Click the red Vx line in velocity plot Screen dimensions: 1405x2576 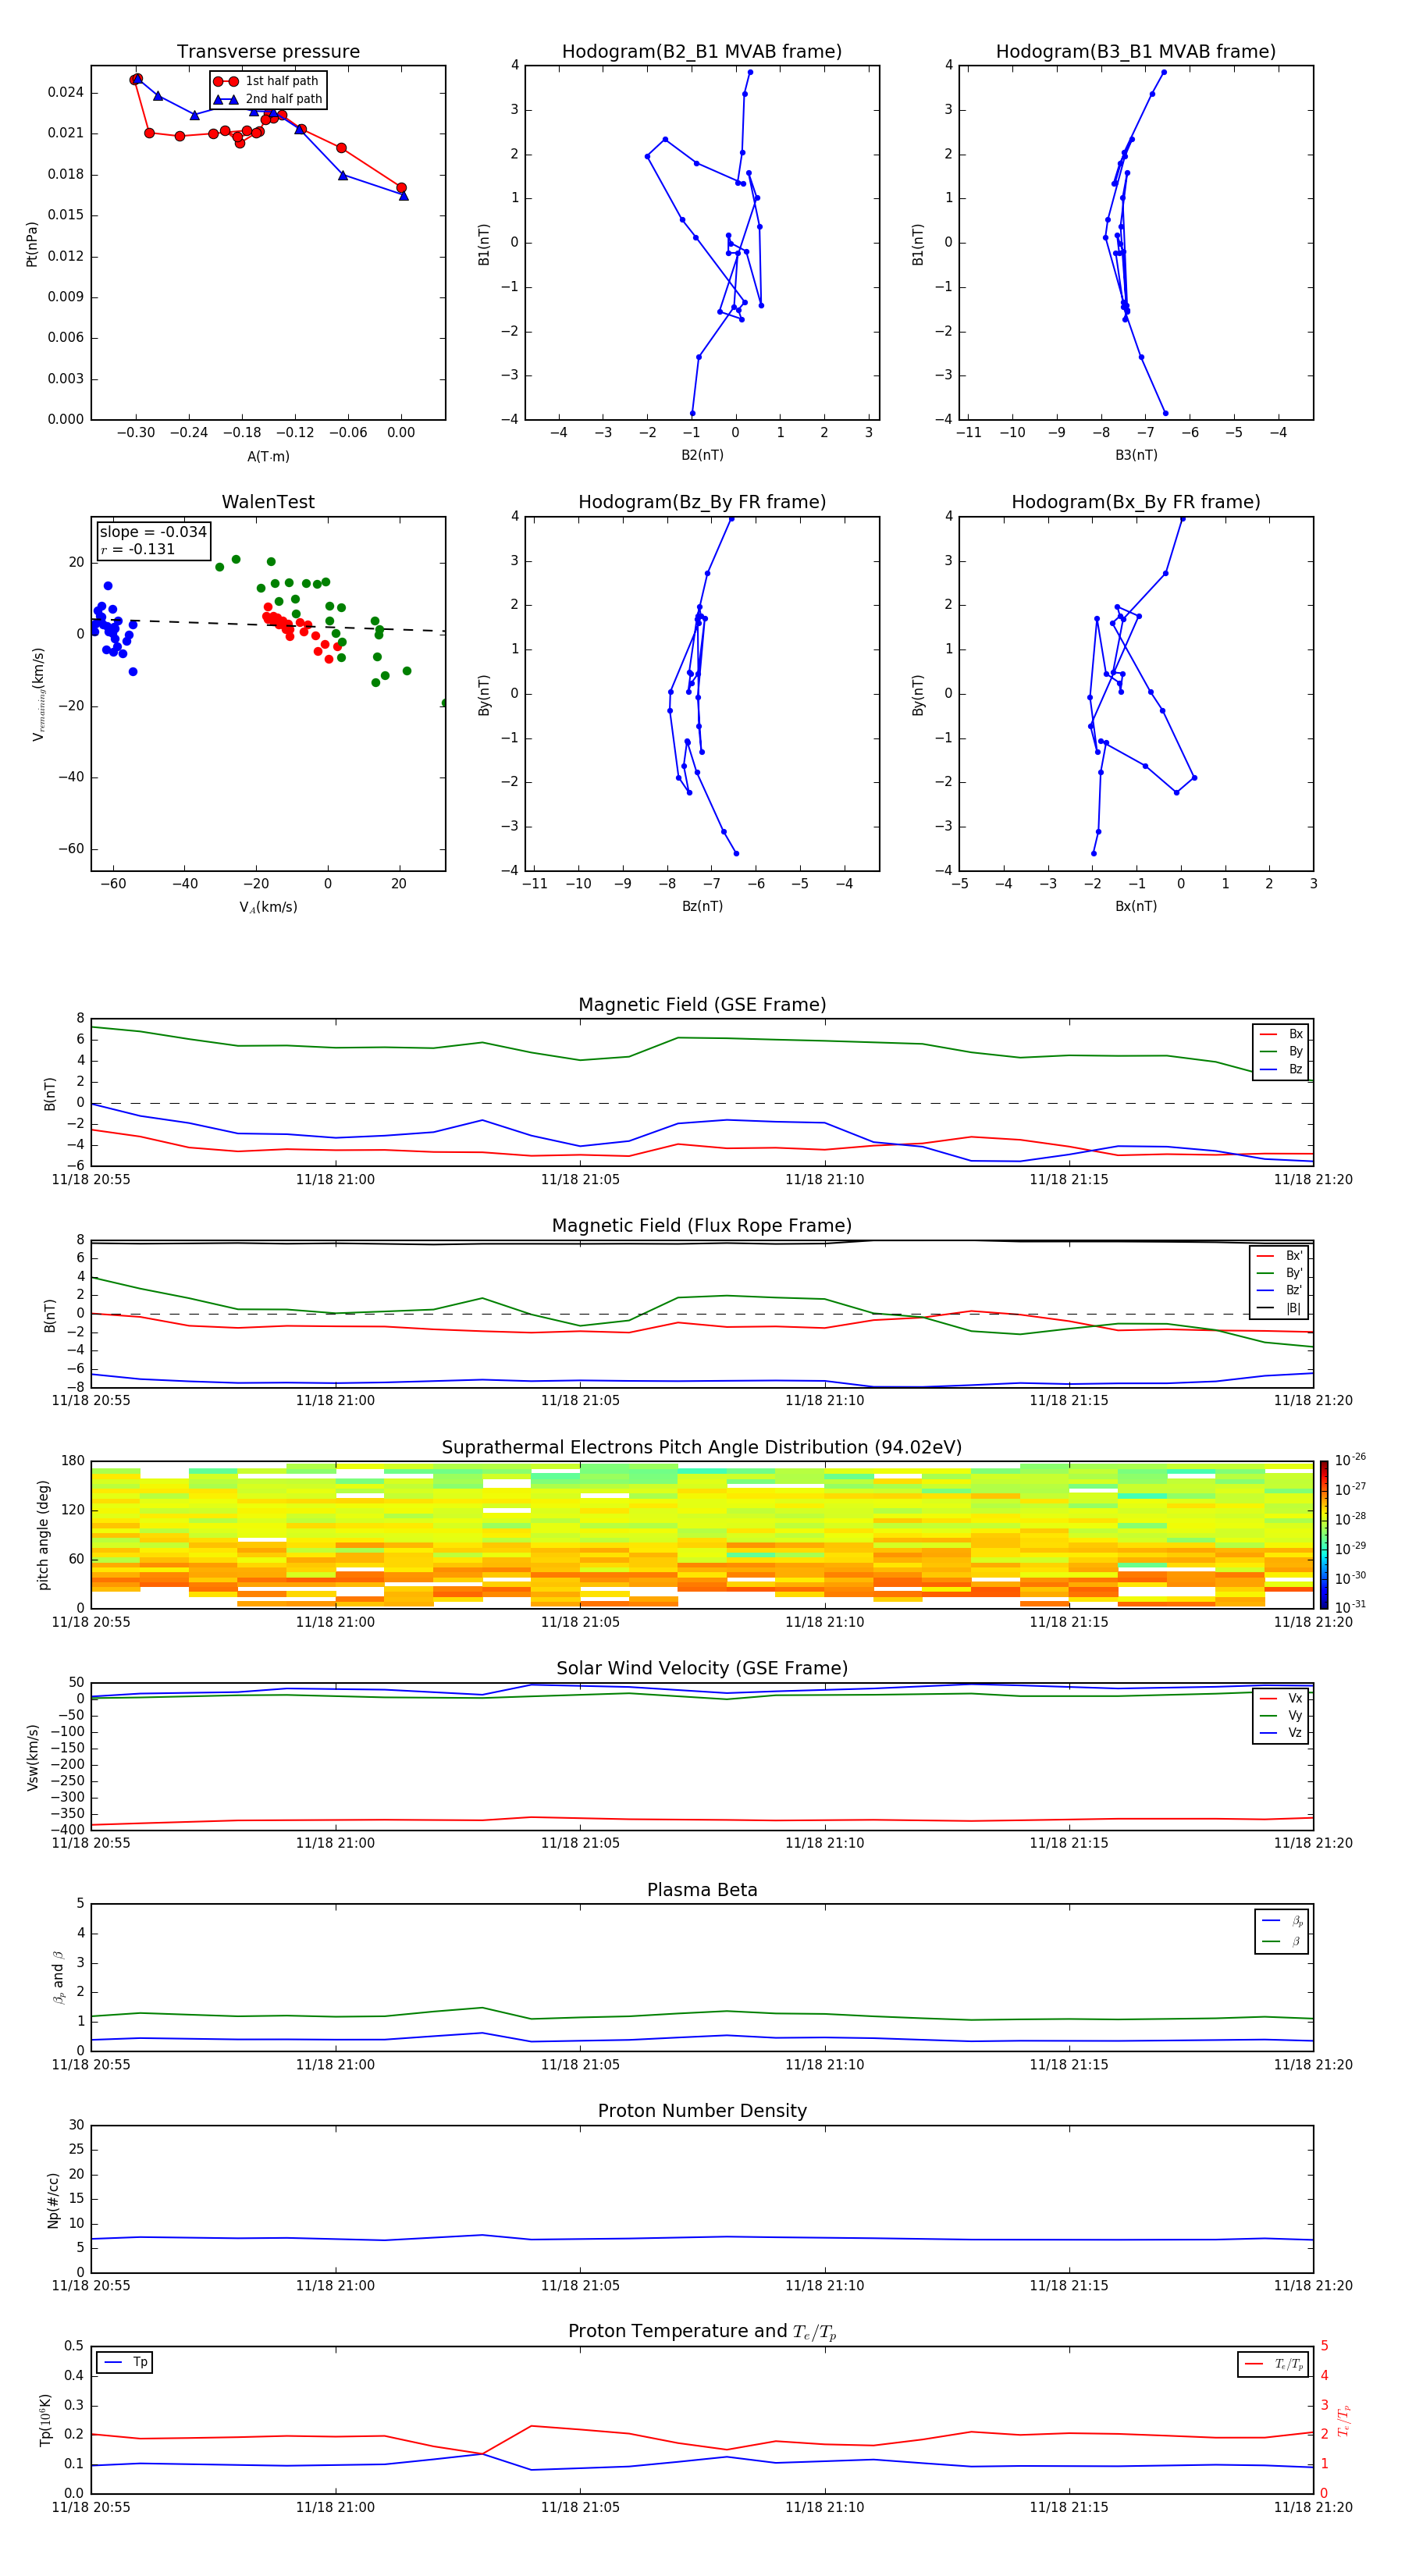(702, 1820)
